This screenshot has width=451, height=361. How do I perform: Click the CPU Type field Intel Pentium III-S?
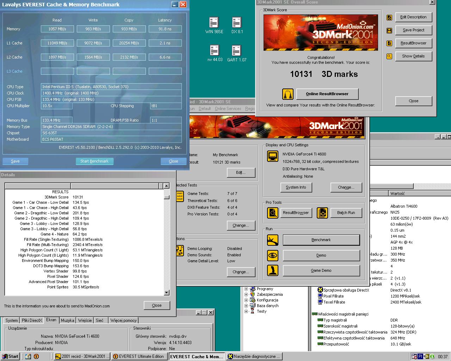click(x=111, y=87)
